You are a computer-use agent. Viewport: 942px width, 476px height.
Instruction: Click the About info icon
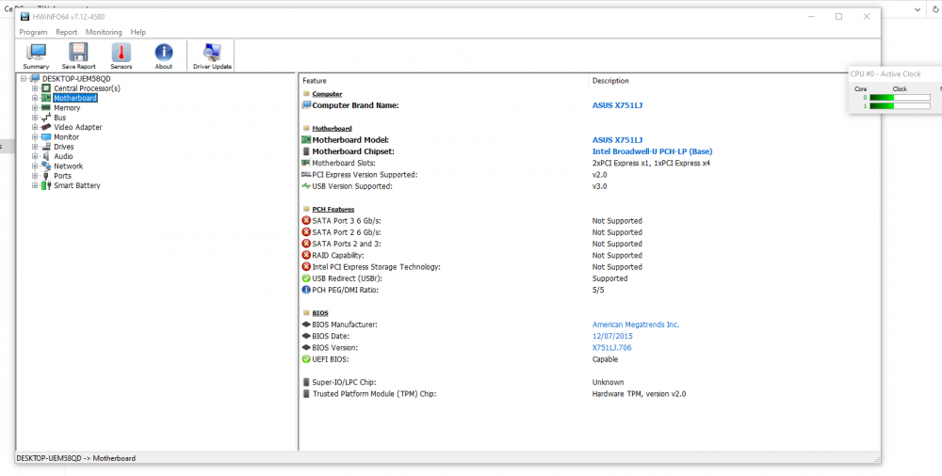click(164, 56)
